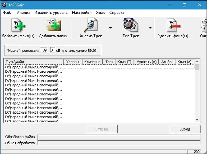Close the MP3Gain window

tap(199, 5)
